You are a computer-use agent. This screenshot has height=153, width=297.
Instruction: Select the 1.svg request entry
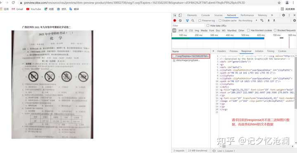191,56
